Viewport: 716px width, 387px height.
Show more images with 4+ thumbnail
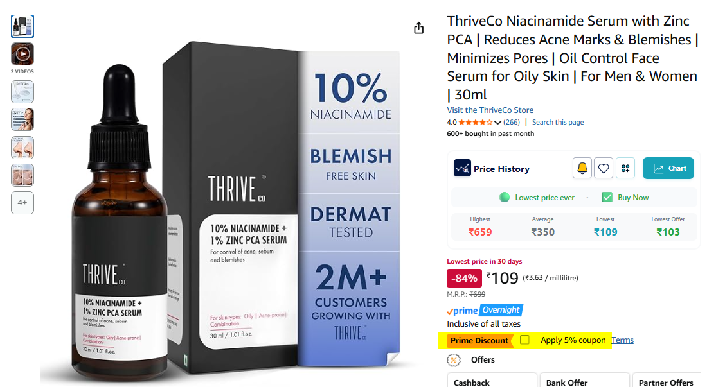pos(22,203)
